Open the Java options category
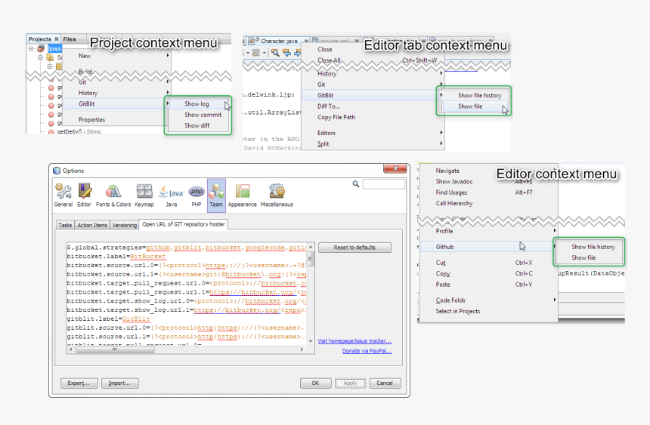650x425 pixels. click(x=172, y=195)
